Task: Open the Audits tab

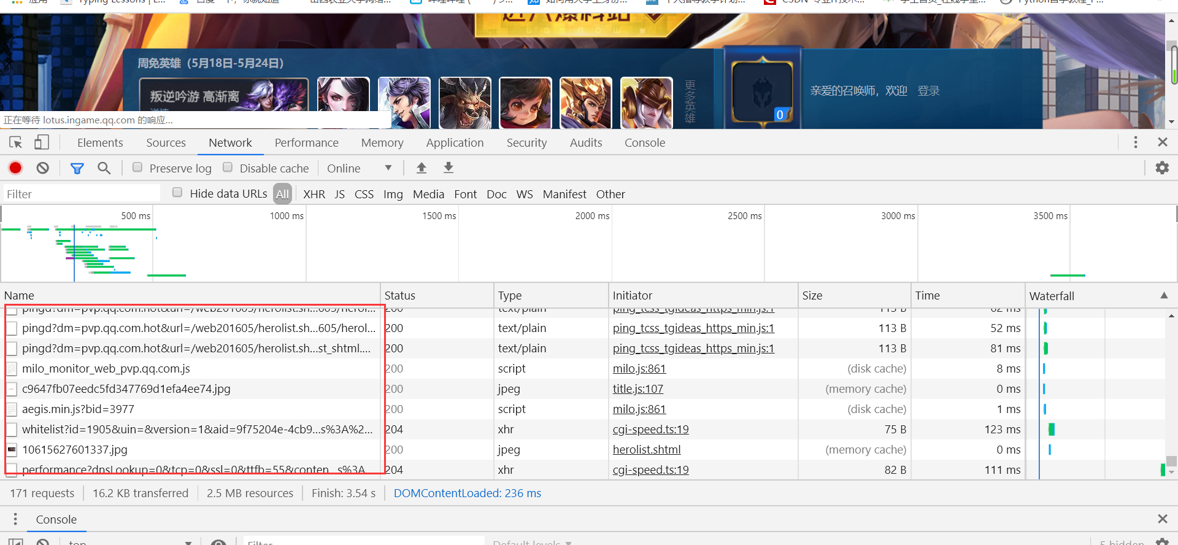Action: coord(586,142)
